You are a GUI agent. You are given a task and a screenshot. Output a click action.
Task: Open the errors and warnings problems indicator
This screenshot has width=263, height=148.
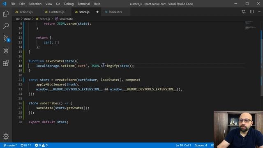tap(41, 145)
